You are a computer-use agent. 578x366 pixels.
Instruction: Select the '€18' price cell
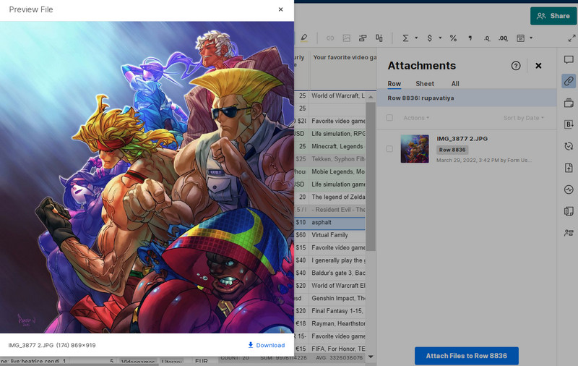[301, 323]
